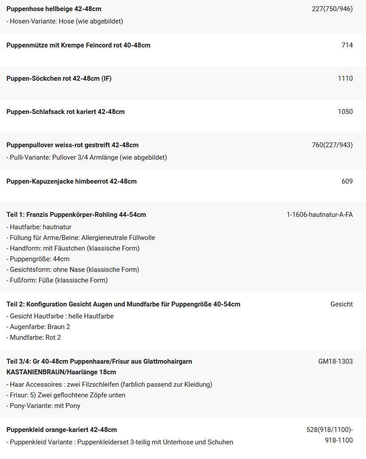Click the Hosen-Variante option line
Screen dimensions: 366x459
(65, 21)
